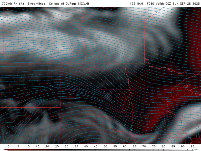Viewport: 201px width, 151px height.
Task: Click the 5 value on color scale
Action: coord(18,146)
